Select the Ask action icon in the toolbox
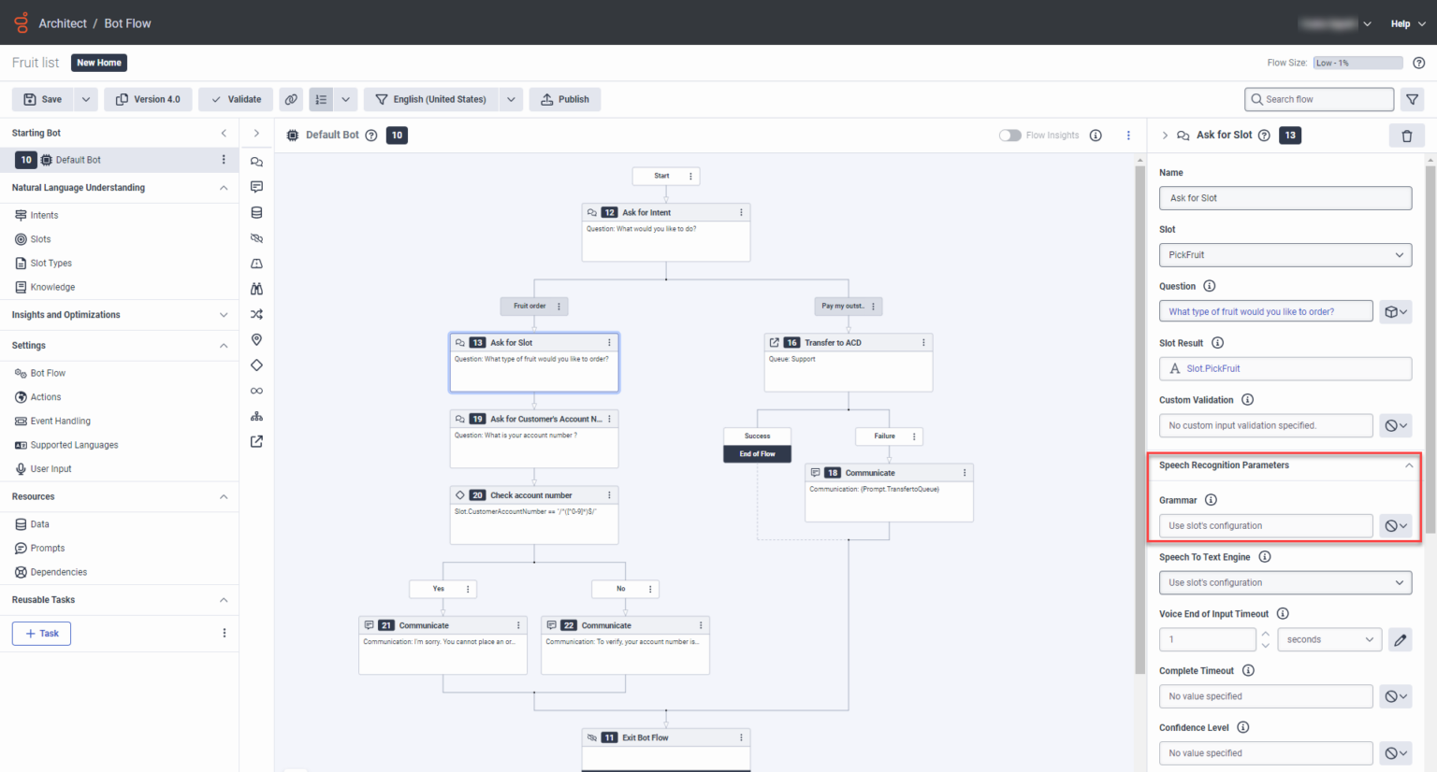 tap(256, 162)
